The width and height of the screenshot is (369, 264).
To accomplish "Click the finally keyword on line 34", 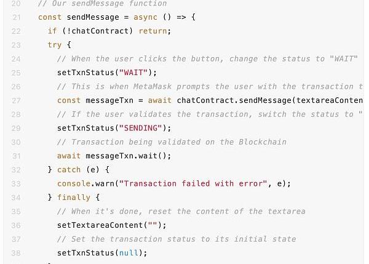I will pyautogui.click(x=74, y=198).
